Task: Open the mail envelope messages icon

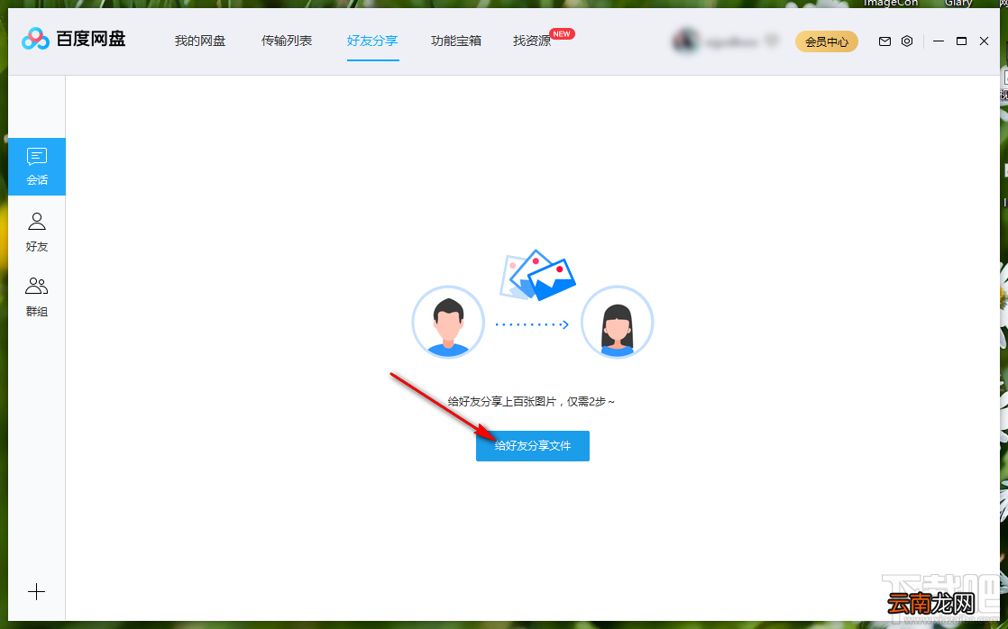Action: pyautogui.click(x=884, y=41)
